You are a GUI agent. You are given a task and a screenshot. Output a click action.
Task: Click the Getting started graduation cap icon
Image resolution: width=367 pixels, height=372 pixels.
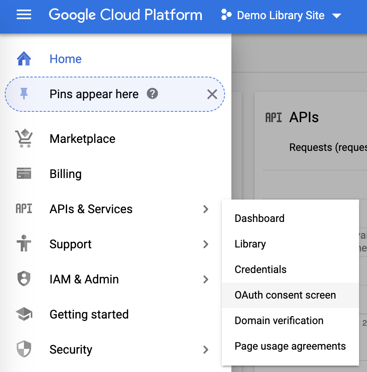24,314
